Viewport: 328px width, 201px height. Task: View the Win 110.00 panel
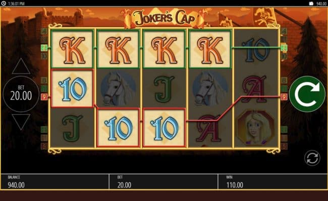click(x=272, y=181)
